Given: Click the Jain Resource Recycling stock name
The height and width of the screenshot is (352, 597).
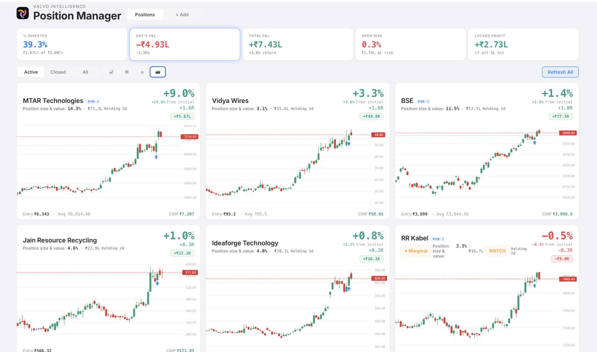Looking at the screenshot, I should [60, 241].
